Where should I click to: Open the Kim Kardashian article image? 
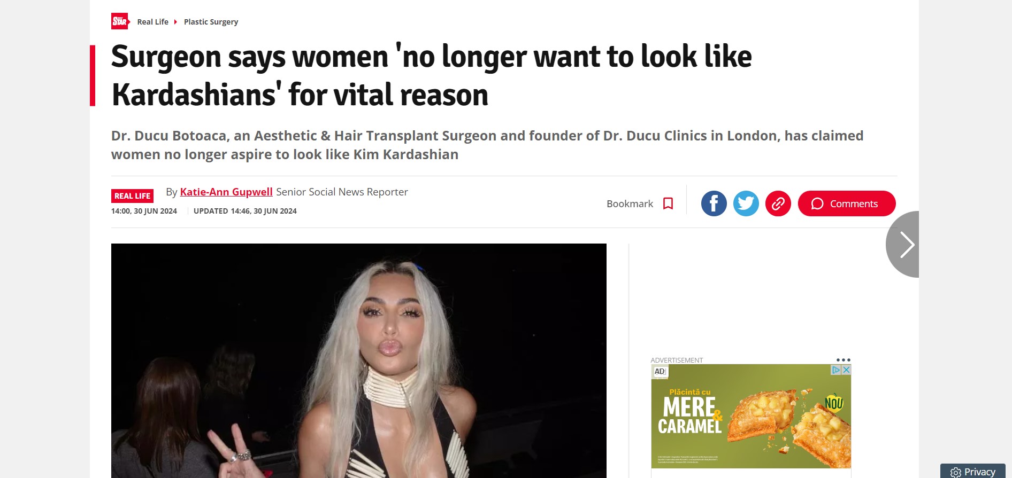click(x=359, y=361)
